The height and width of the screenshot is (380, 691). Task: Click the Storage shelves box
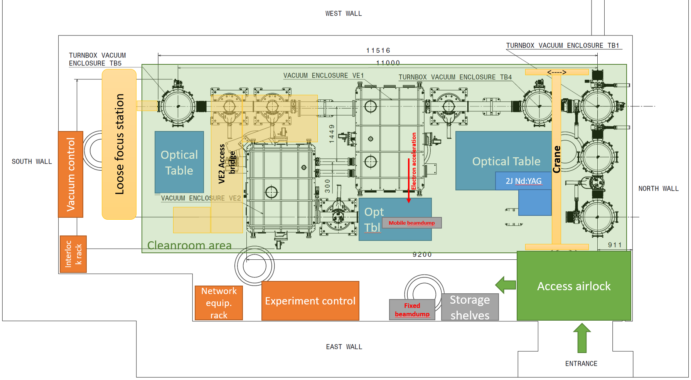tap(470, 307)
